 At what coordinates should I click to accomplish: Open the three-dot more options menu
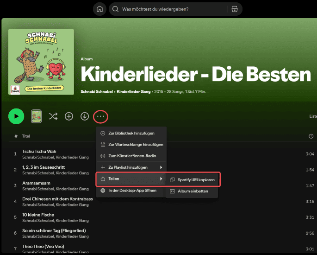click(x=100, y=116)
